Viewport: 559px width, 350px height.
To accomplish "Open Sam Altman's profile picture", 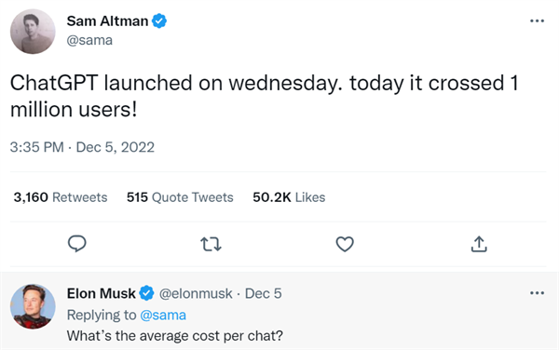I will [x=33, y=32].
